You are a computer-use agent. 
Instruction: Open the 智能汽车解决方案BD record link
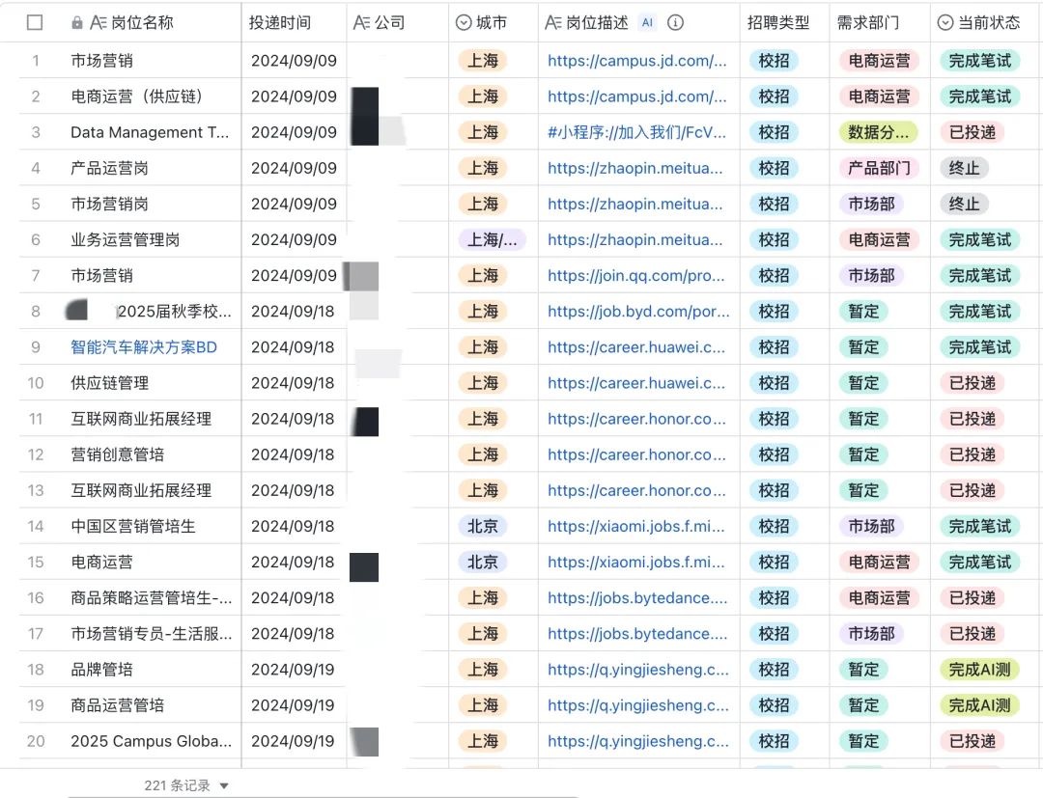click(x=144, y=347)
